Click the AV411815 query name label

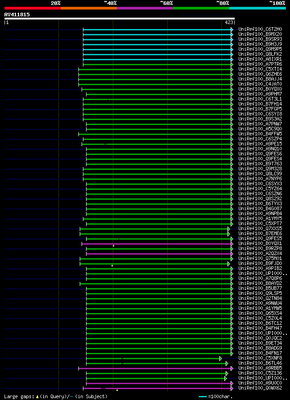point(17,15)
